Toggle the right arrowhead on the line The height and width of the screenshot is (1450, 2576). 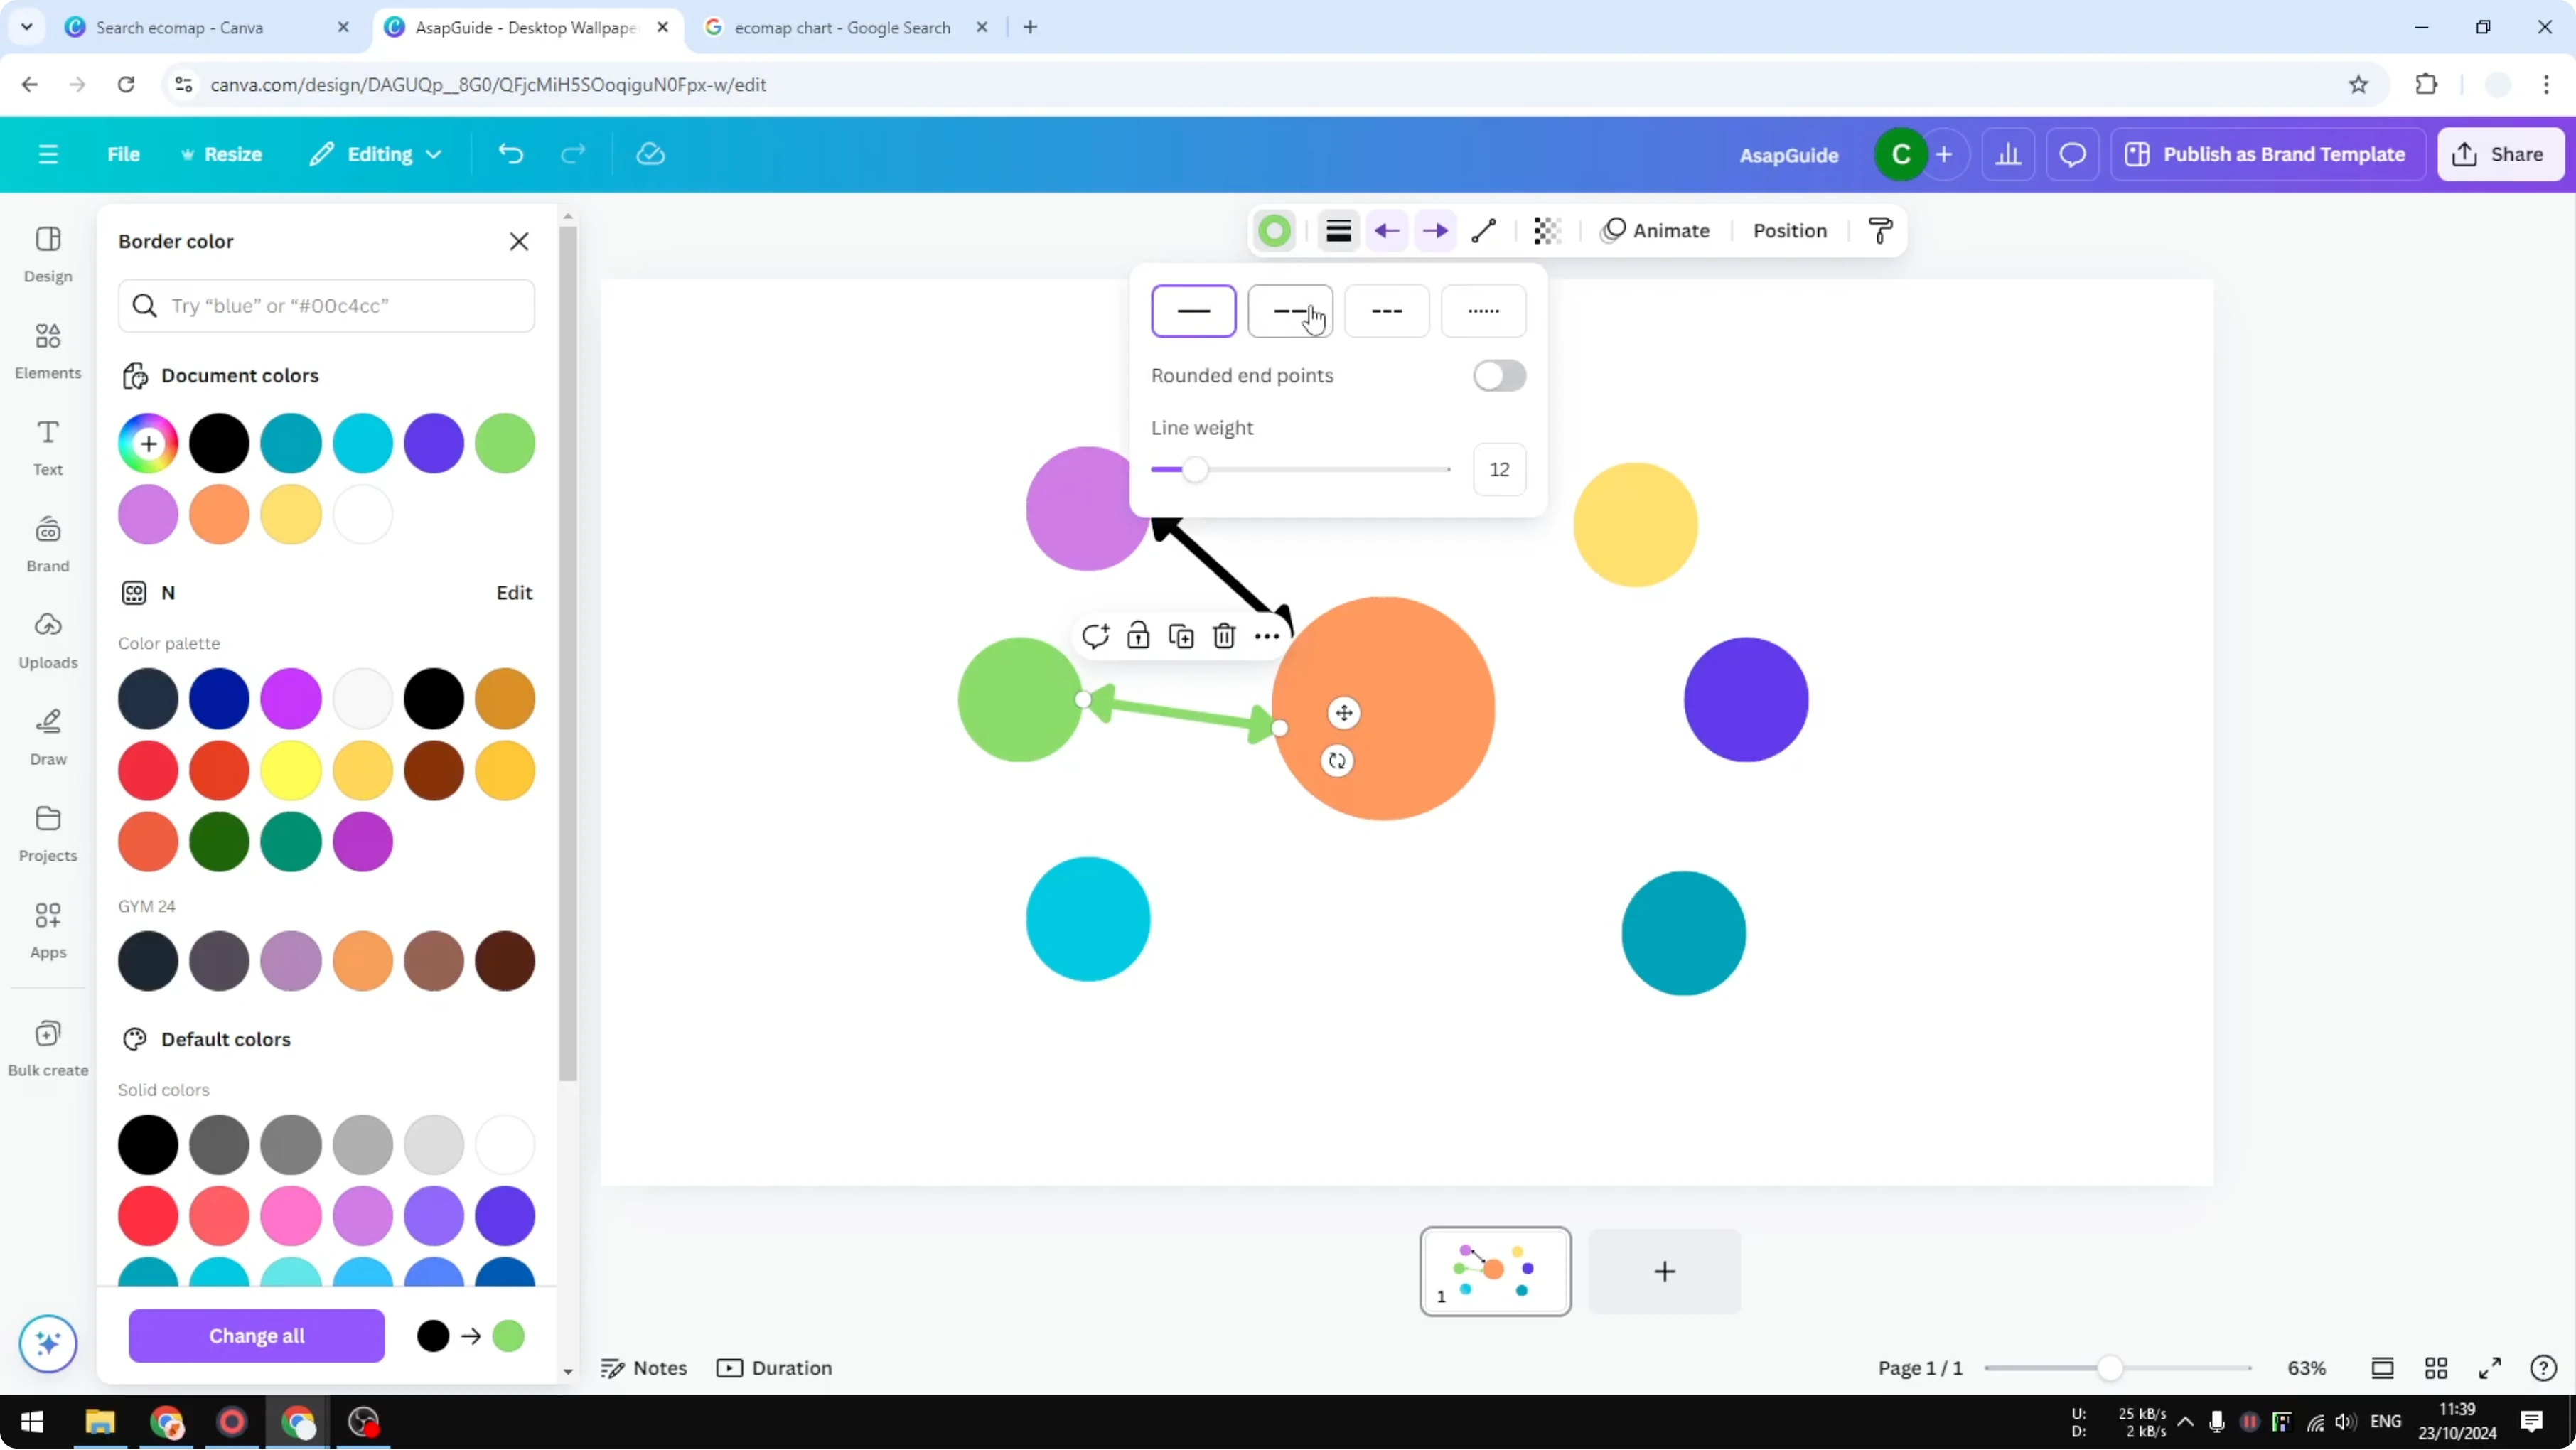coord(1435,230)
